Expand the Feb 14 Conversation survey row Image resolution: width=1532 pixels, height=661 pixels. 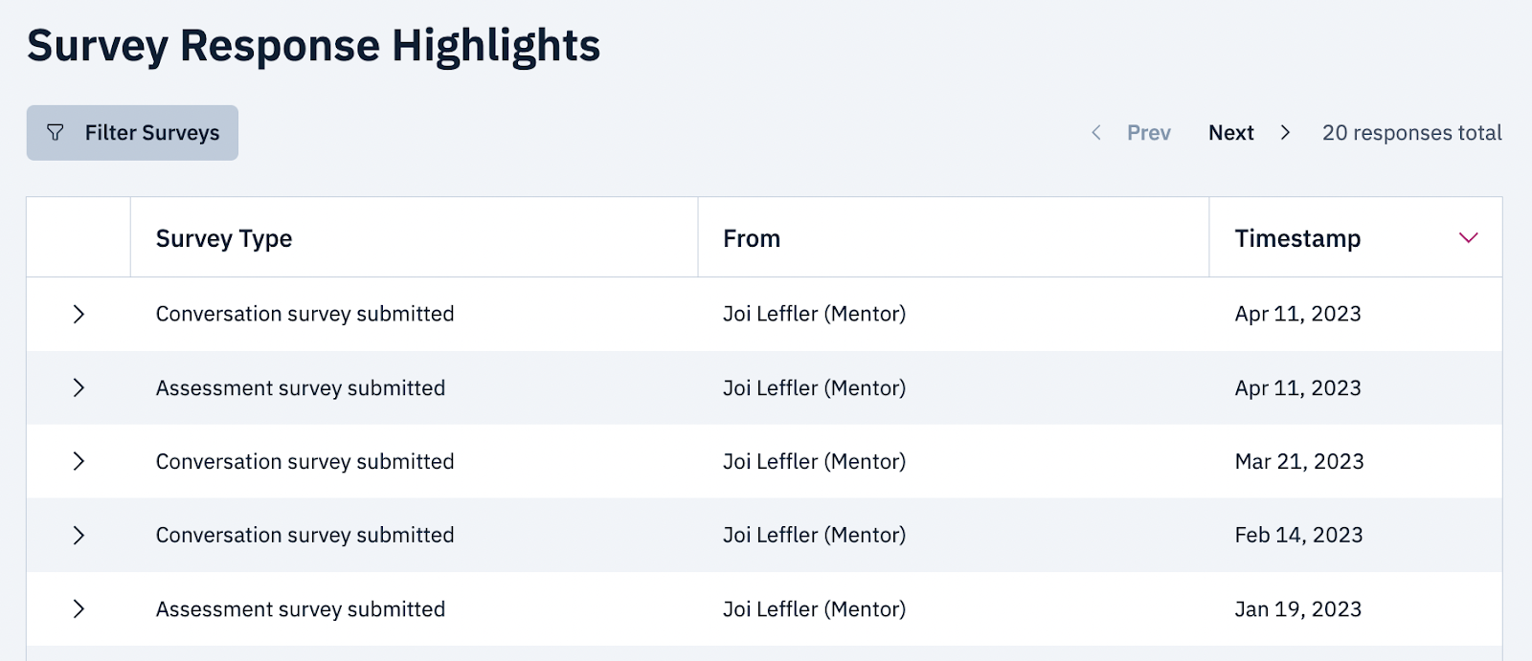[x=79, y=535]
